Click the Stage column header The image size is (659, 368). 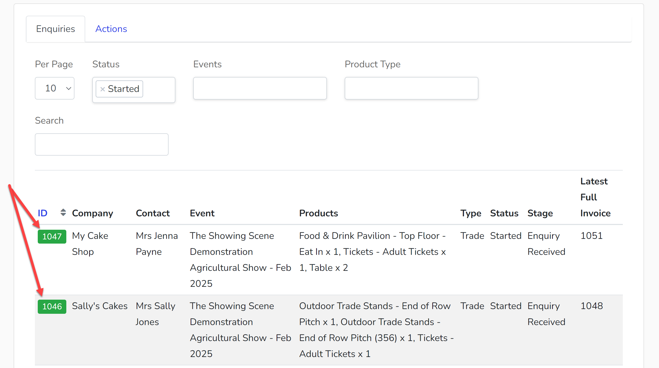click(x=540, y=213)
